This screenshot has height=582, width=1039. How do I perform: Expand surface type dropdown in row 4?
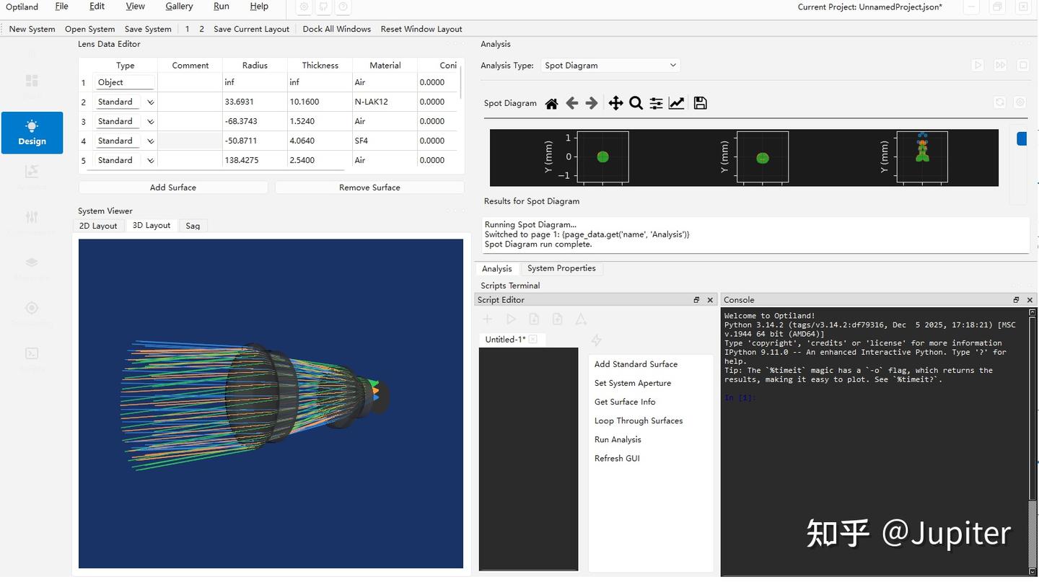[x=150, y=141]
